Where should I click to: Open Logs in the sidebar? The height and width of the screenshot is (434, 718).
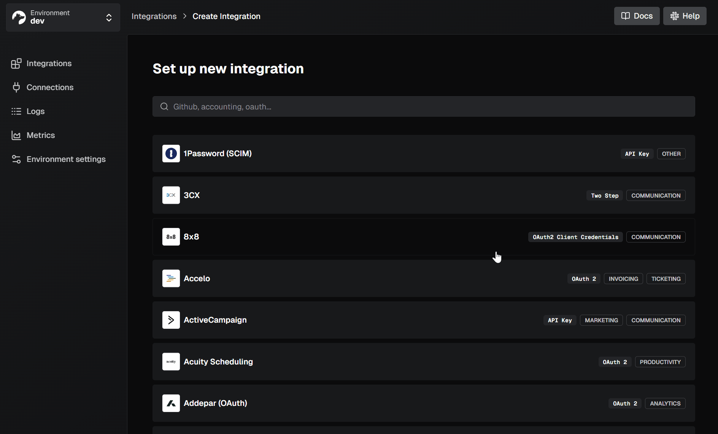[x=35, y=111]
